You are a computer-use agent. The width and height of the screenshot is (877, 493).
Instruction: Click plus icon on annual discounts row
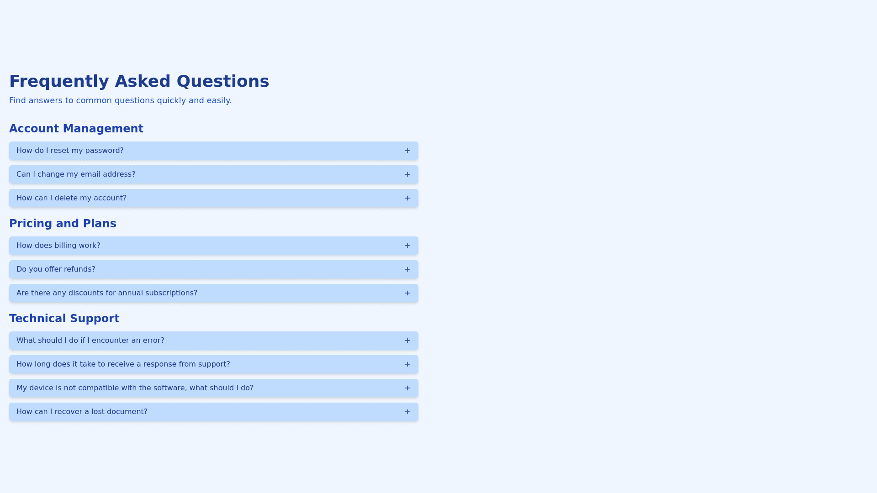coord(407,293)
